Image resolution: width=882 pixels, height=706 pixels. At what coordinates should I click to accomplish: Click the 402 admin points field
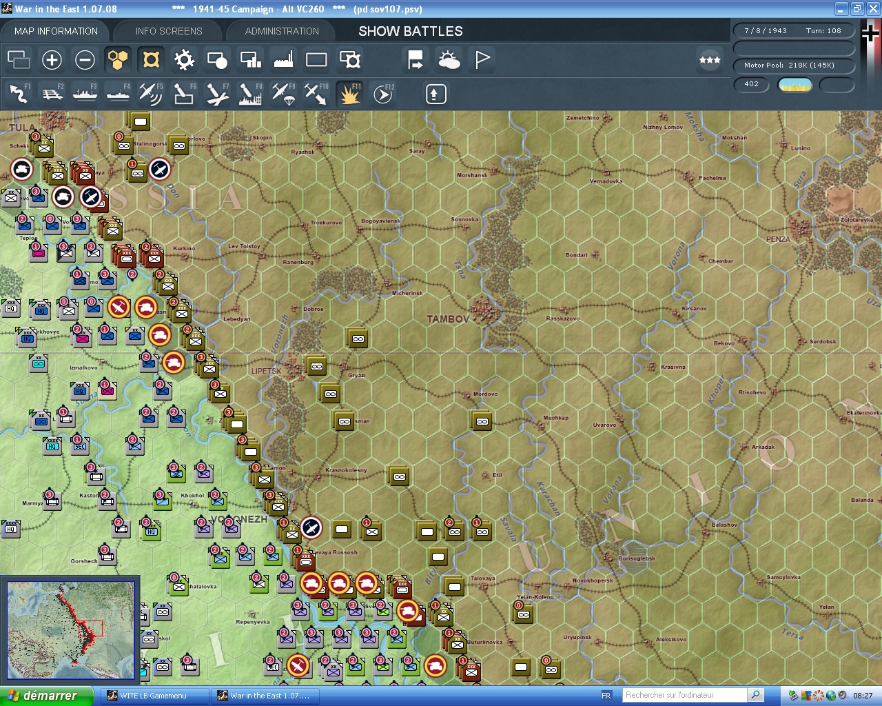point(751,84)
